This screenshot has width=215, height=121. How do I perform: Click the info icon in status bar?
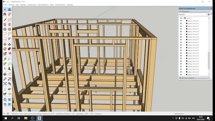[8, 114]
